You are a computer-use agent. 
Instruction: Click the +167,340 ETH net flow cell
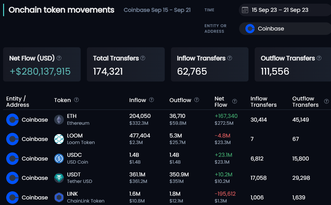[x=226, y=116]
